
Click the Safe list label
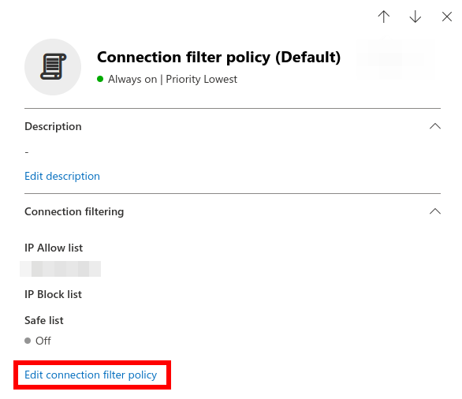(x=44, y=320)
